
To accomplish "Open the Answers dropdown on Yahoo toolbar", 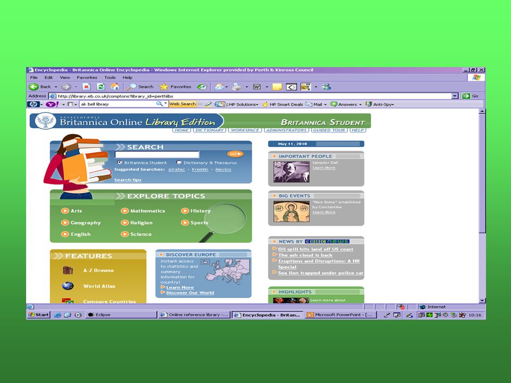I will coord(360,105).
